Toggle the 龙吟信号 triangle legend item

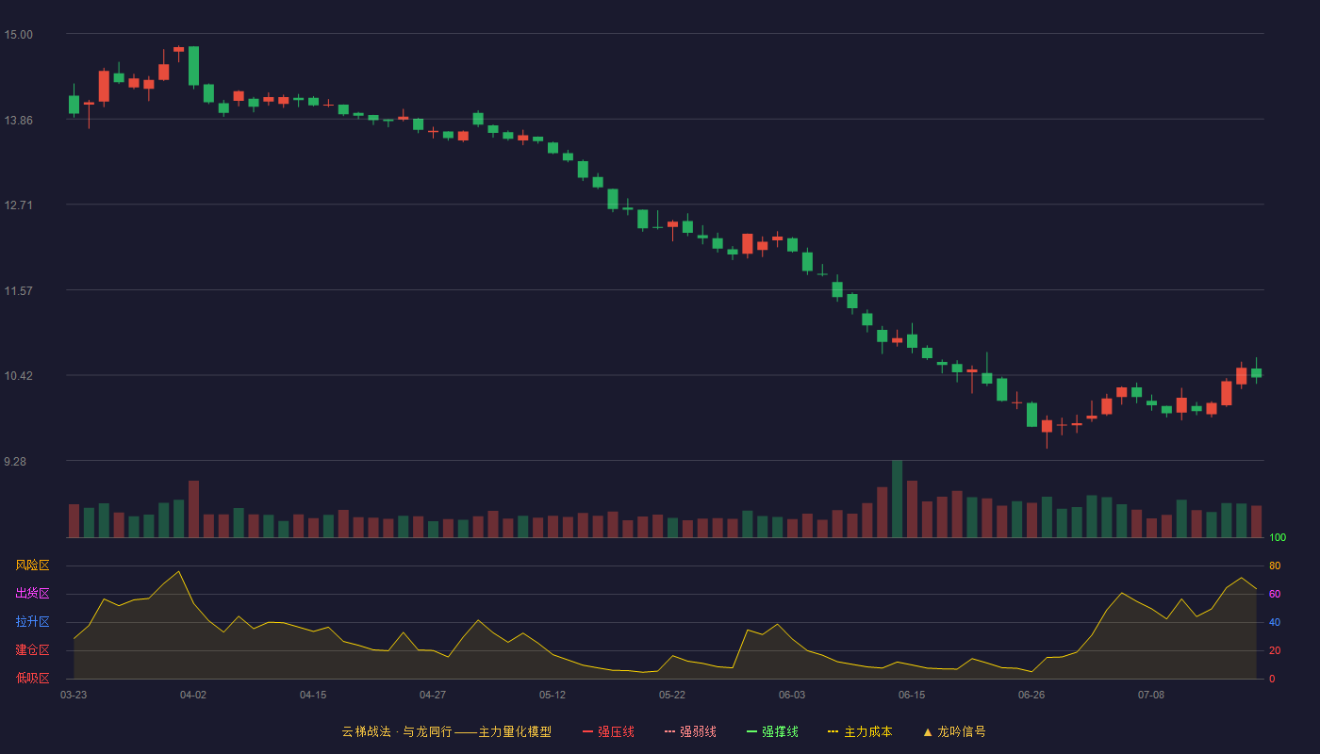point(954,731)
